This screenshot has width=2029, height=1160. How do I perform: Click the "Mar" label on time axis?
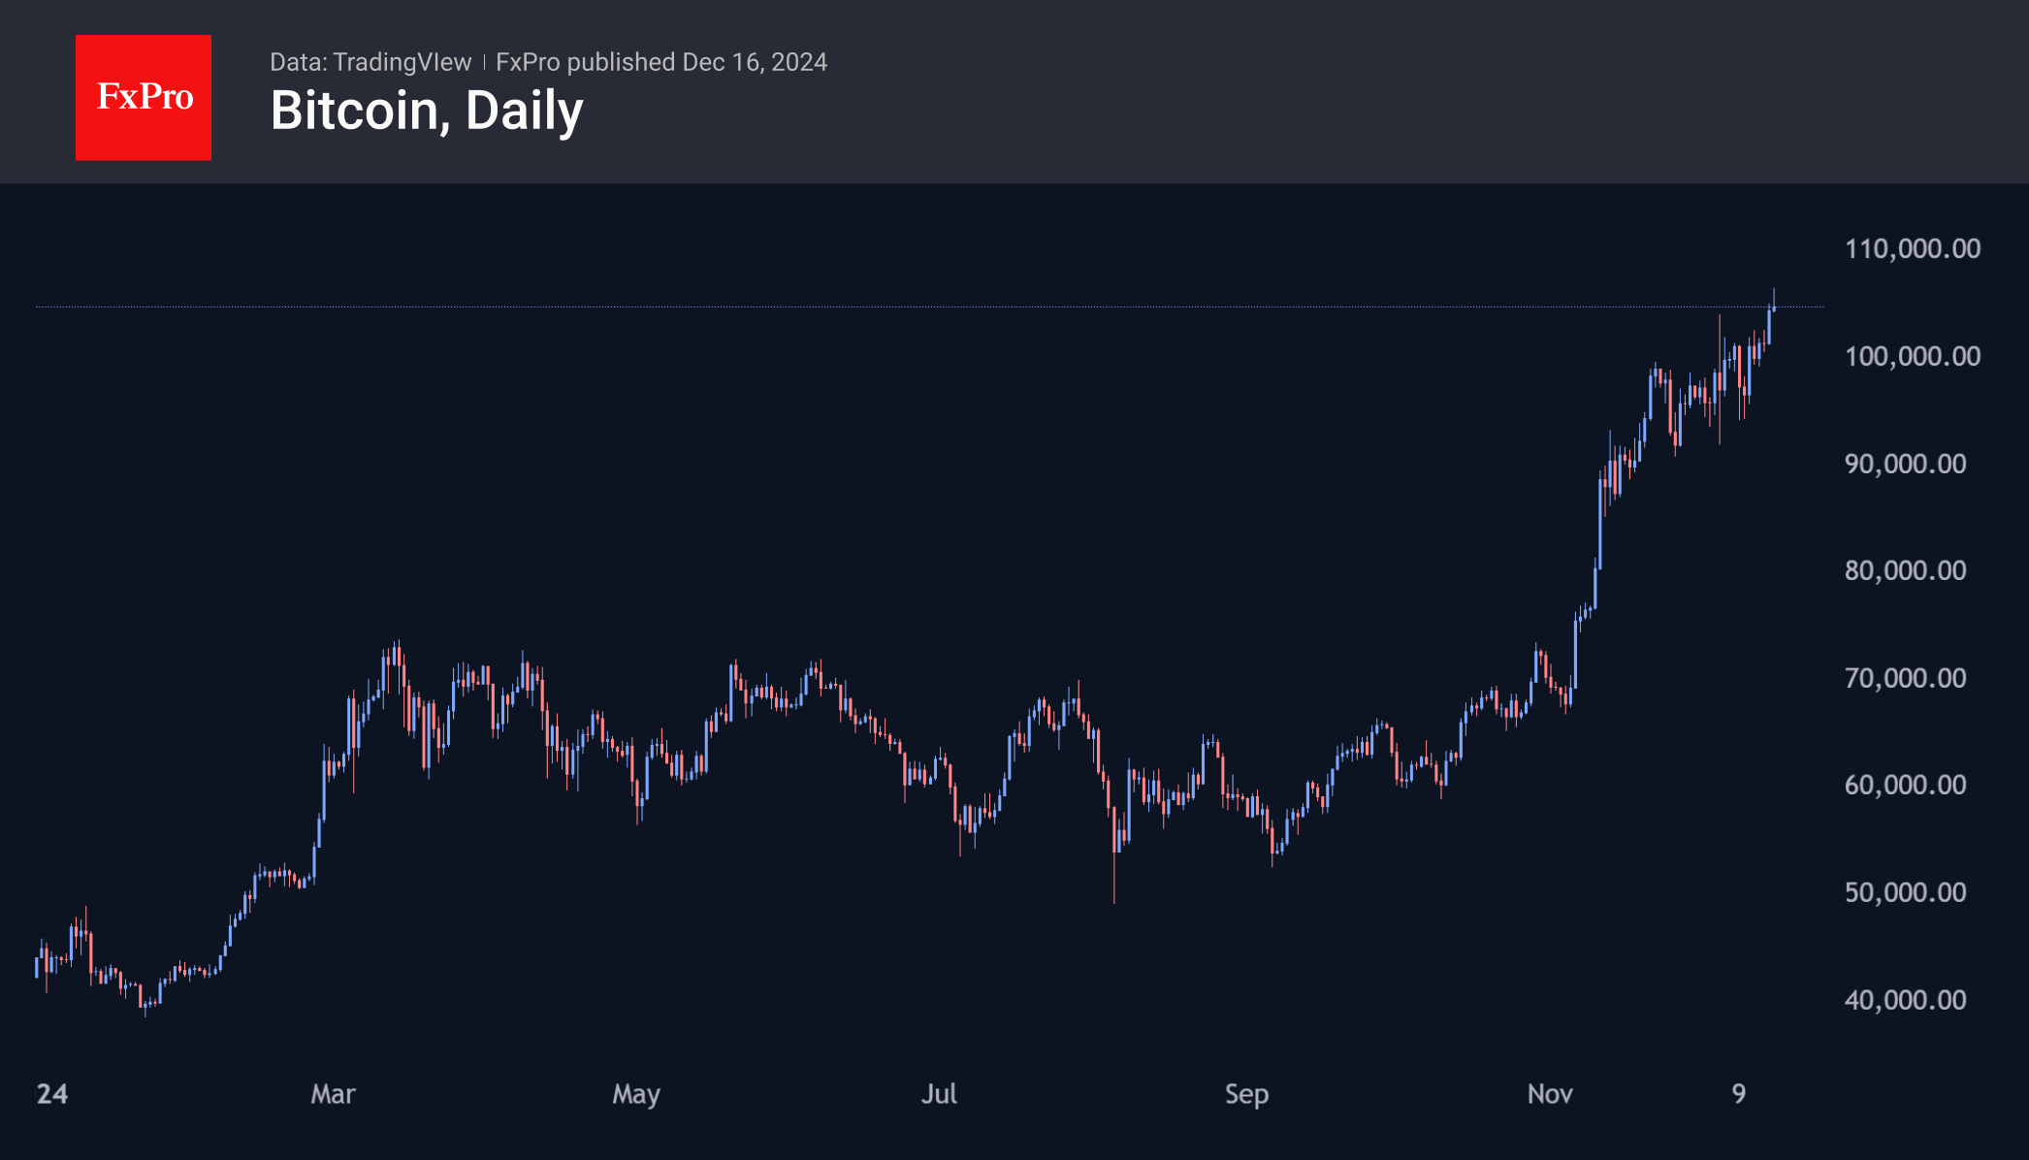tap(333, 1094)
